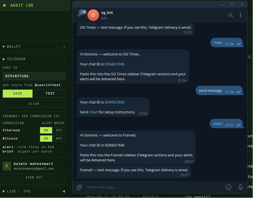Image resolution: width=253 pixels, height=198 pixels.
Task: Expand the Wallet section with the plus sign
Action: pyautogui.click(x=64, y=47)
